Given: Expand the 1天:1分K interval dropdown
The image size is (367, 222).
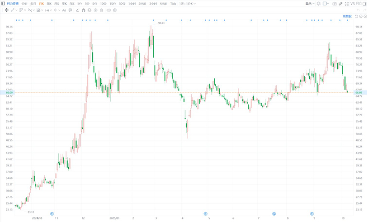Looking at the screenshot, I should pos(187,4).
